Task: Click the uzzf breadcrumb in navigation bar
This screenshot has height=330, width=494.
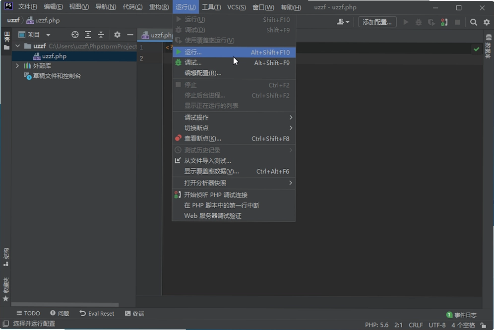Action: (13, 20)
